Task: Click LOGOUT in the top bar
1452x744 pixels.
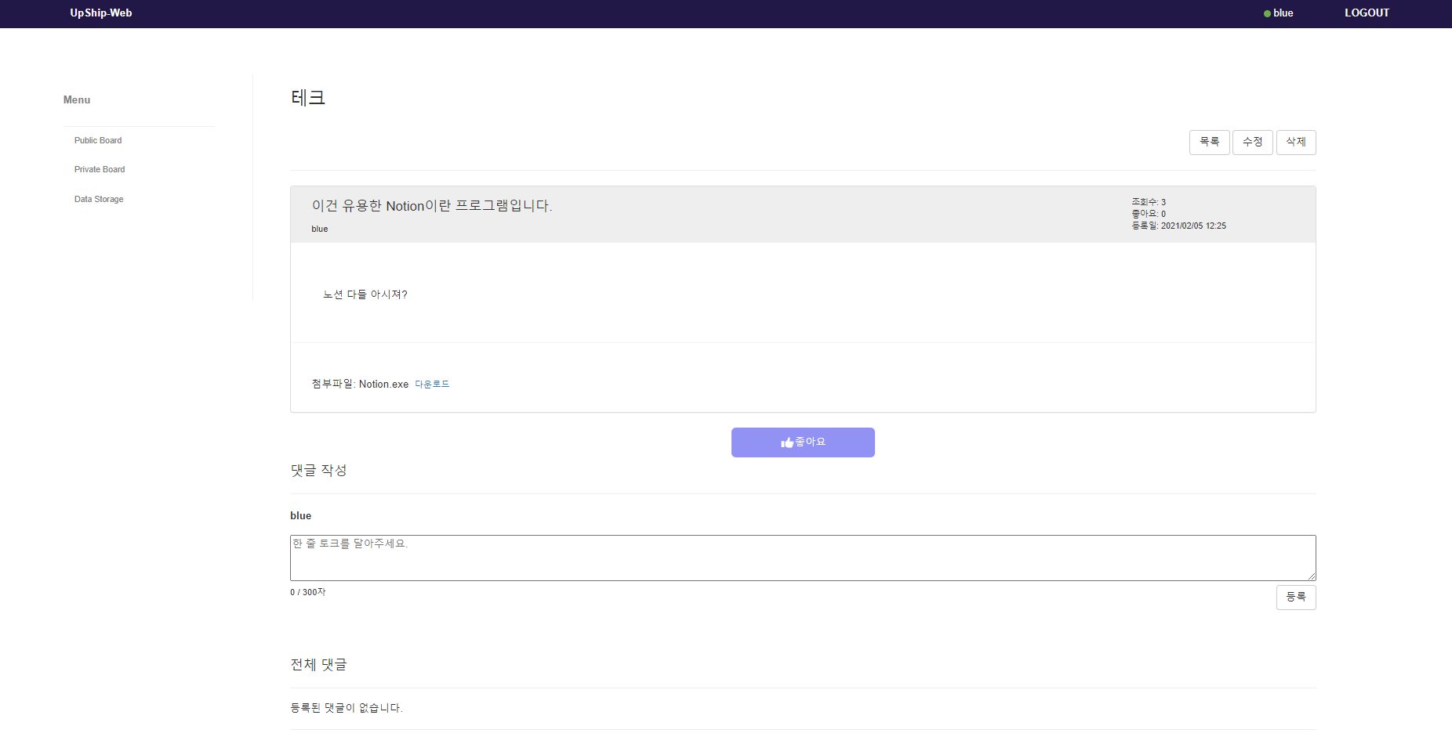Action: click(x=1367, y=13)
